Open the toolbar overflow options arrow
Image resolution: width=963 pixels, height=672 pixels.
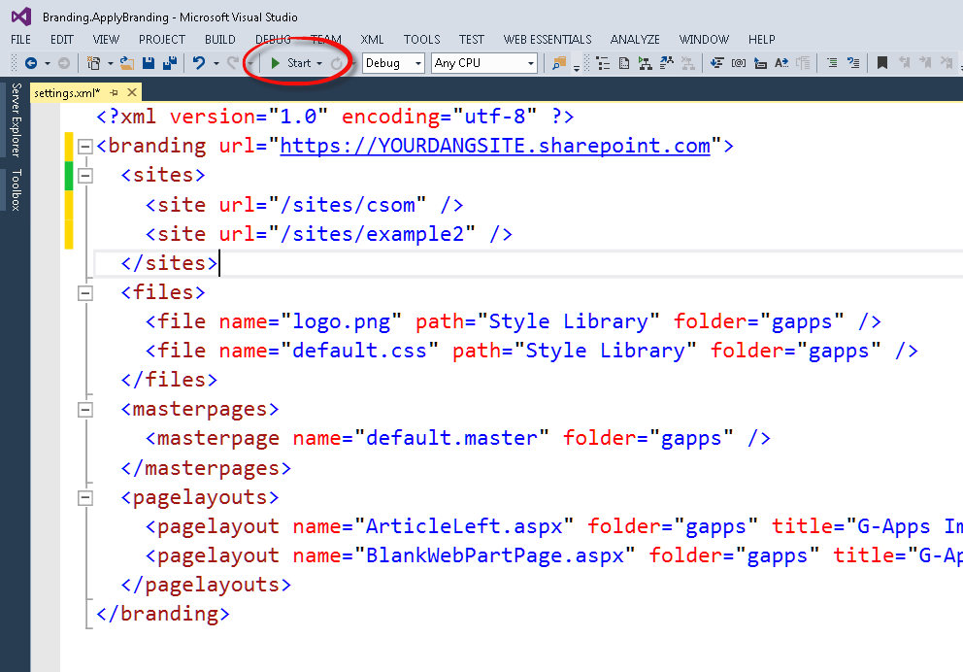pos(576,68)
